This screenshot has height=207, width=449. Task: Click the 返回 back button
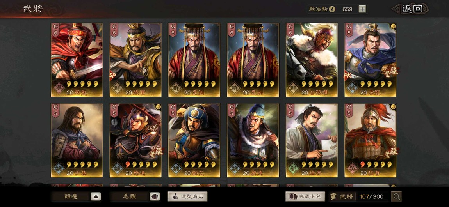(x=411, y=9)
